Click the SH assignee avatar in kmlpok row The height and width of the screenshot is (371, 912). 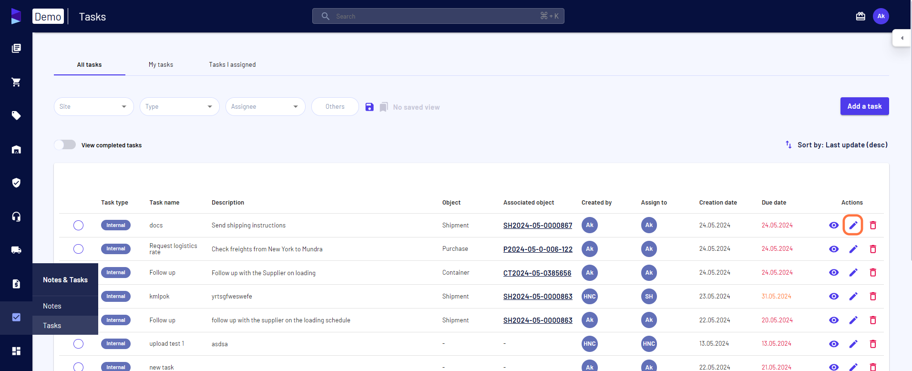click(x=649, y=296)
